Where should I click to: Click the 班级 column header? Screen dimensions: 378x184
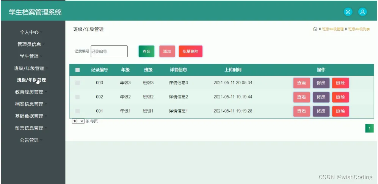click(148, 70)
